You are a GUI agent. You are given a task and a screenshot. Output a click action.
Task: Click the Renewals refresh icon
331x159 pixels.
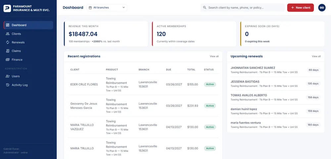pyautogui.click(x=8, y=42)
